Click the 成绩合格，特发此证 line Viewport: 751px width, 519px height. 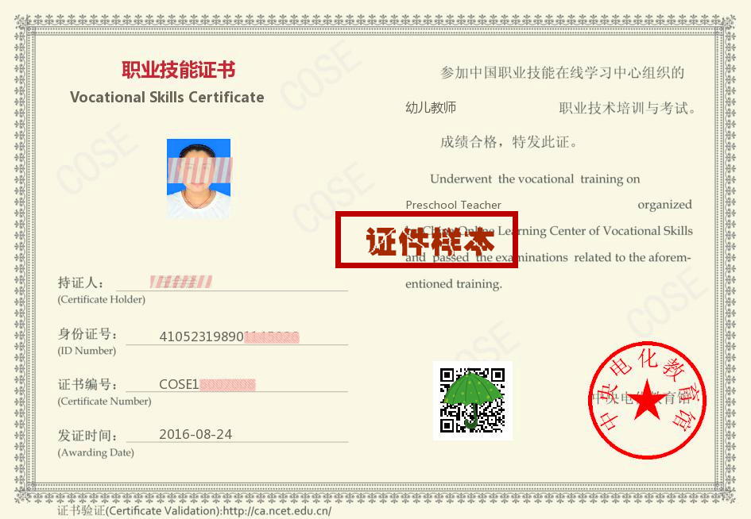click(x=509, y=143)
